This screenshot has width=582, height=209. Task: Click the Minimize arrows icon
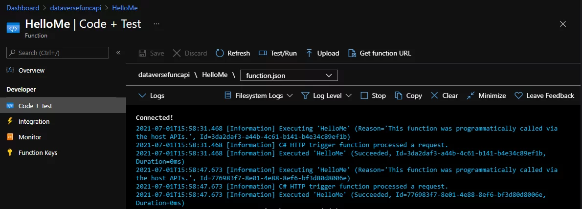[x=470, y=95]
